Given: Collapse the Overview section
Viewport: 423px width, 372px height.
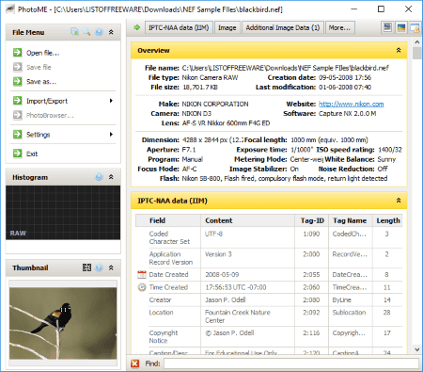Looking at the screenshot, I should (399, 50).
